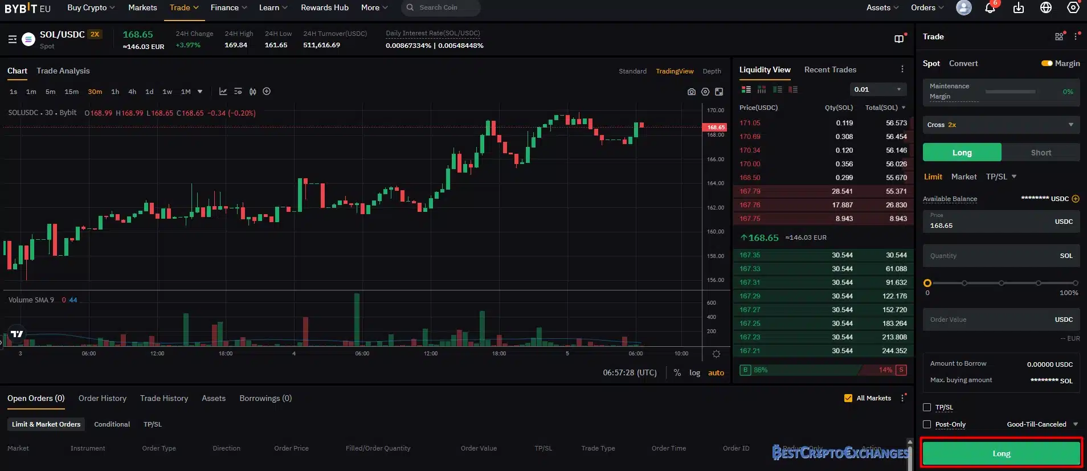Show only sell orders in order book
The width and height of the screenshot is (1087, 471).
(793, 89)
